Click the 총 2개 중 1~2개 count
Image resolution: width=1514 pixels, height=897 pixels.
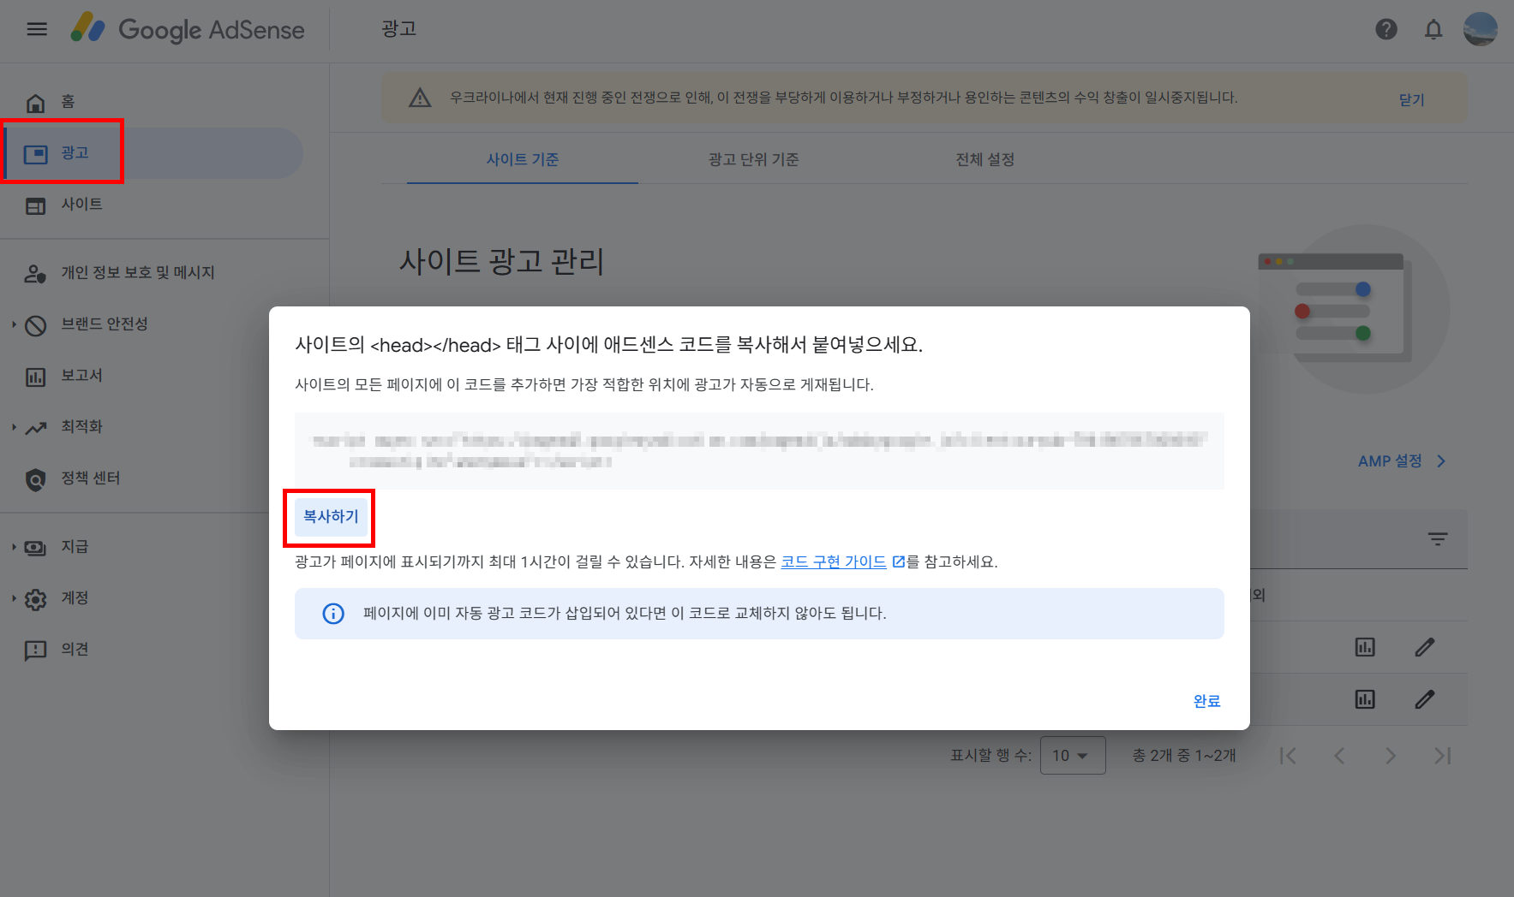pos(1184,756)
